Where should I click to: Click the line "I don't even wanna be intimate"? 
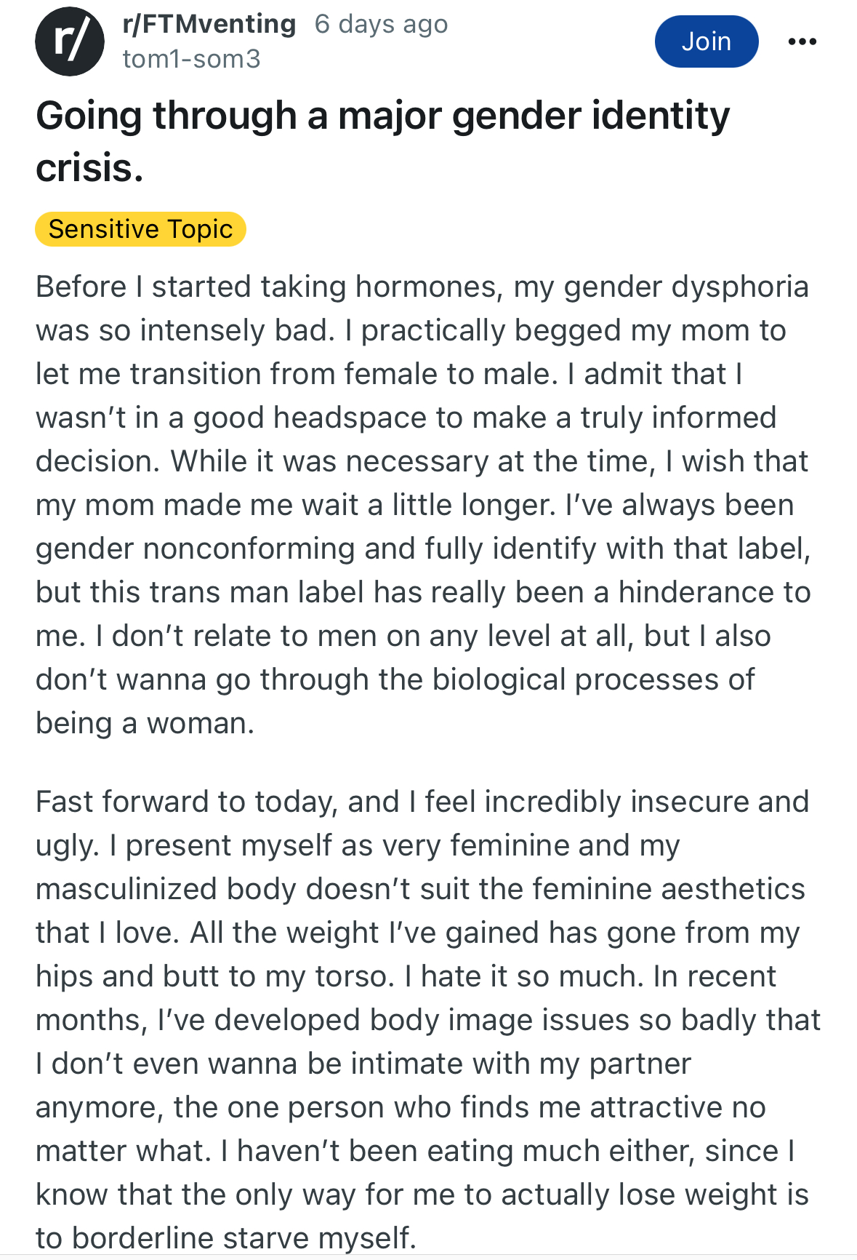point(363,1064)
